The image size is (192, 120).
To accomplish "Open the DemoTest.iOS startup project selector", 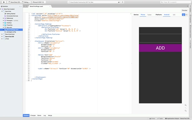I will (14, 2).
